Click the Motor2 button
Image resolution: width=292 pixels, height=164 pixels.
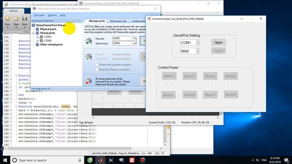[190, 76]
